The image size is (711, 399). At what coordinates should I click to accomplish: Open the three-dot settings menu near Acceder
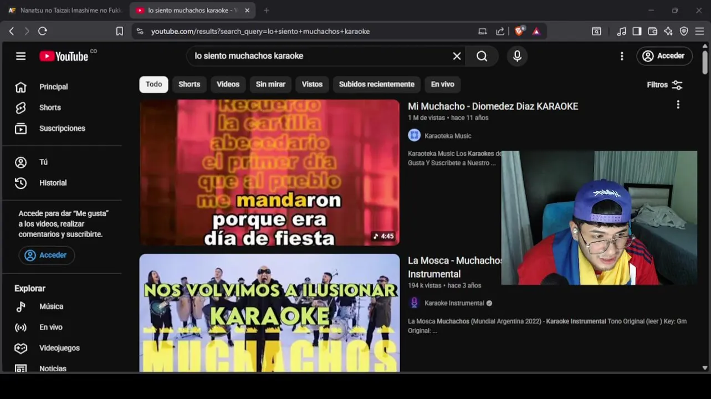(622, 56)
